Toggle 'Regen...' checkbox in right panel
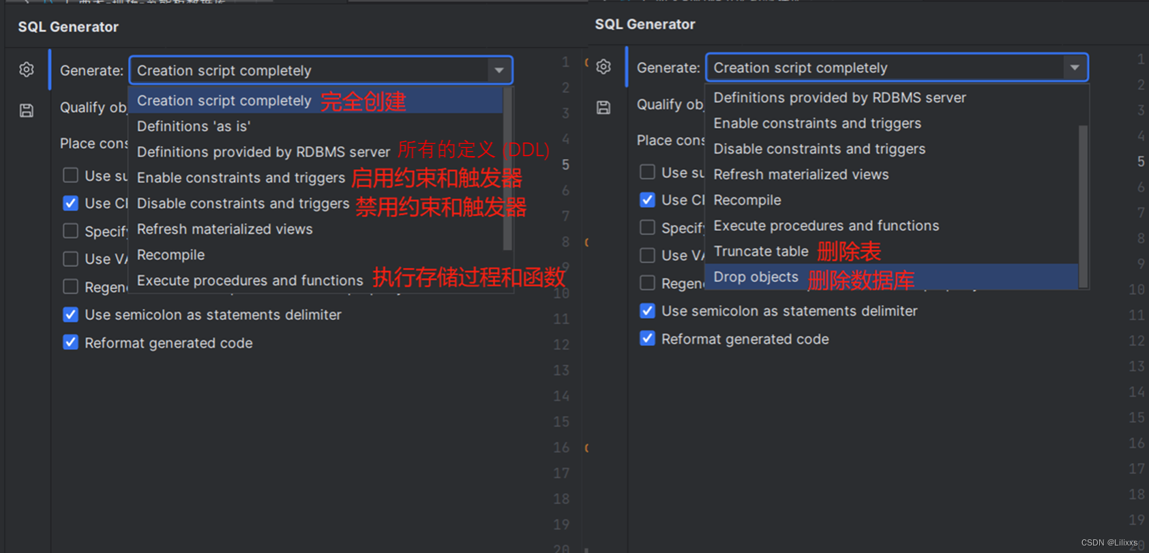The image size is (1149, 553). pos(647,282)
